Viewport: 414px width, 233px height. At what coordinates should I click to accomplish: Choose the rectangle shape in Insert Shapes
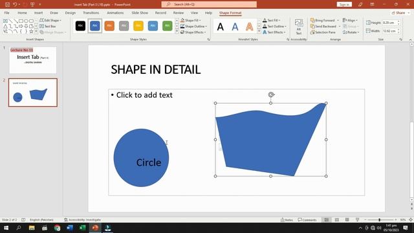coord(21,21)
